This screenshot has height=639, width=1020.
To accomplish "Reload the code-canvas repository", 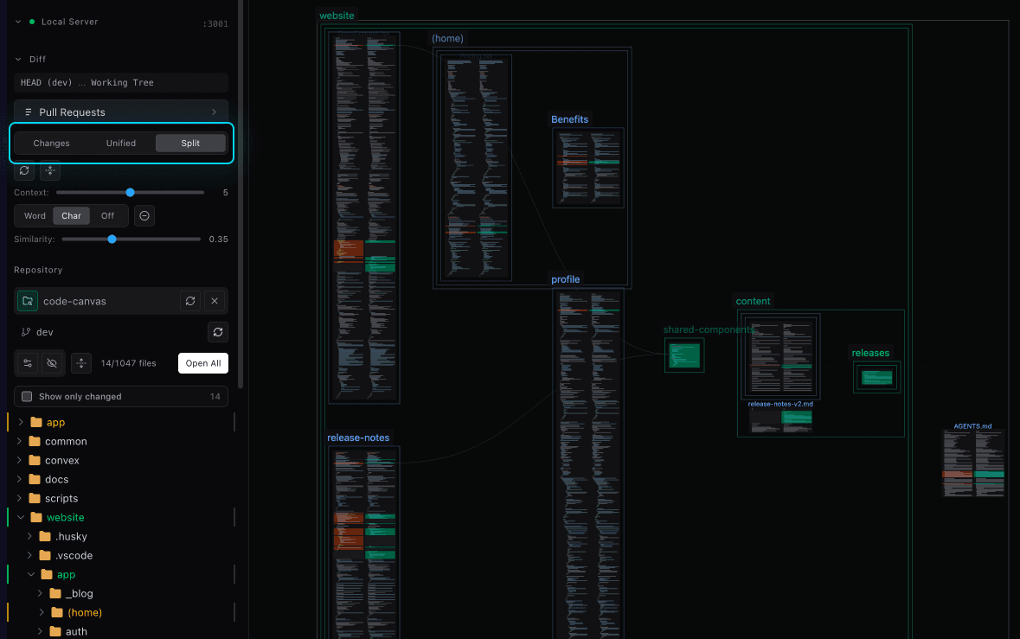I will click(190, 301).
